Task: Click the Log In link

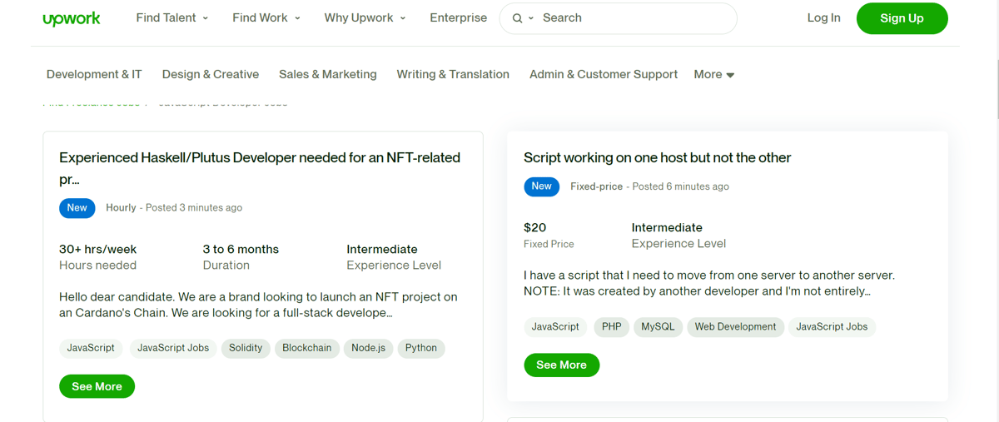Action: [823, 18]
